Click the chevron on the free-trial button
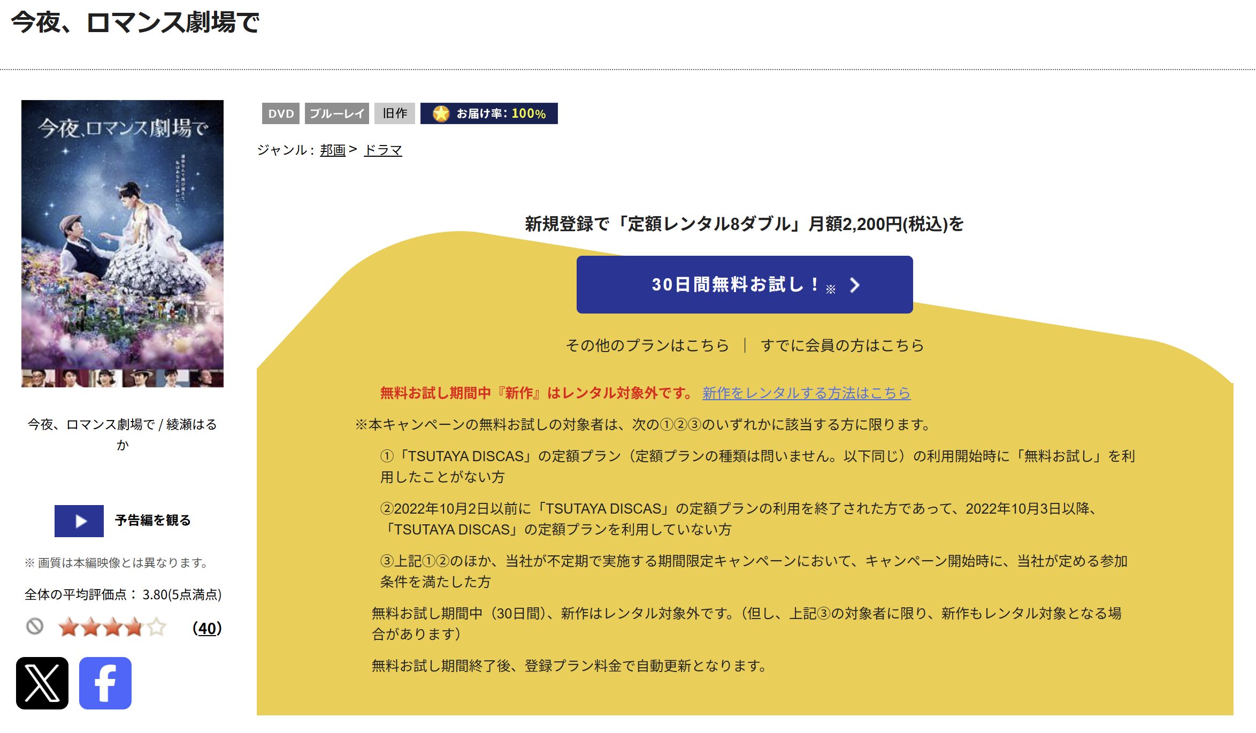This screenshot has width=1256, height=733. pyautogui.click(x=855, y=285)
